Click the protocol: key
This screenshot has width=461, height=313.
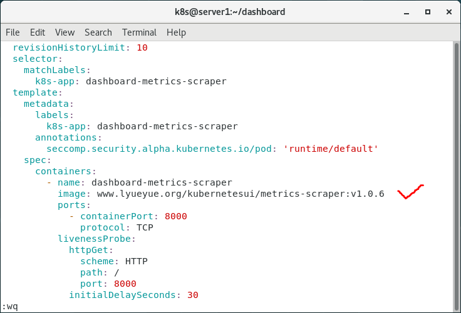pos(105,227)
